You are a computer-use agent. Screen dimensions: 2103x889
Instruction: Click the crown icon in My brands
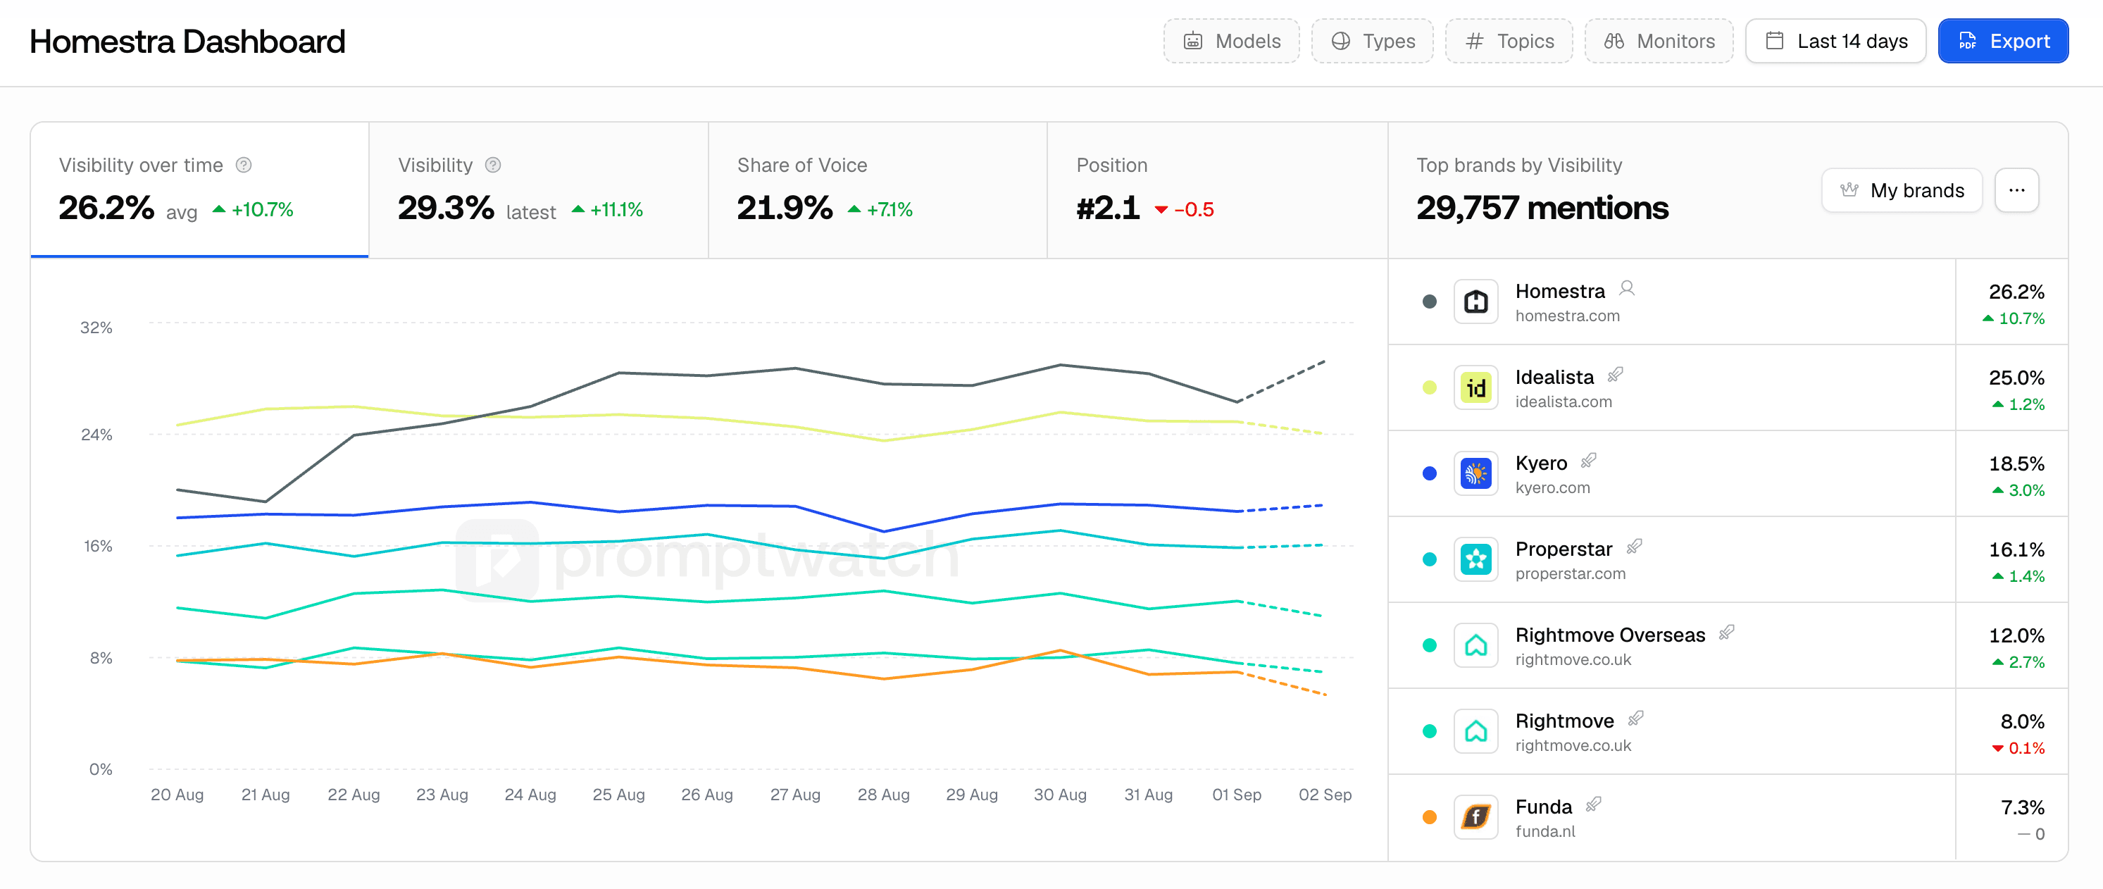click(x=1849, y=190)
